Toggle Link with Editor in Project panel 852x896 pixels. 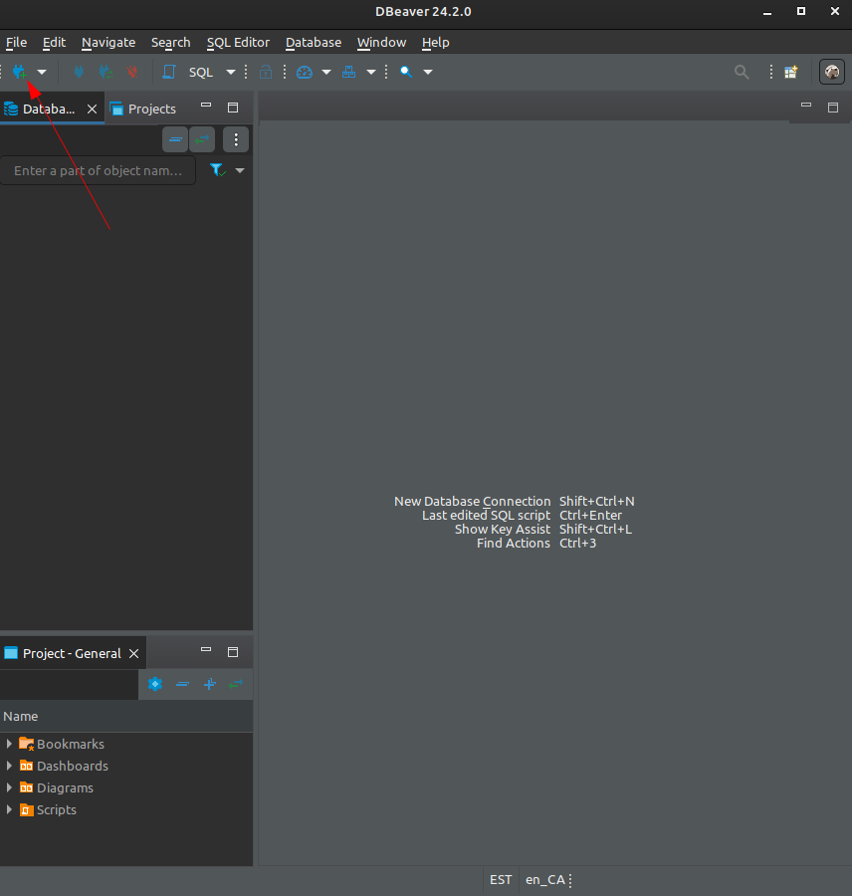(x=236, y=684)
